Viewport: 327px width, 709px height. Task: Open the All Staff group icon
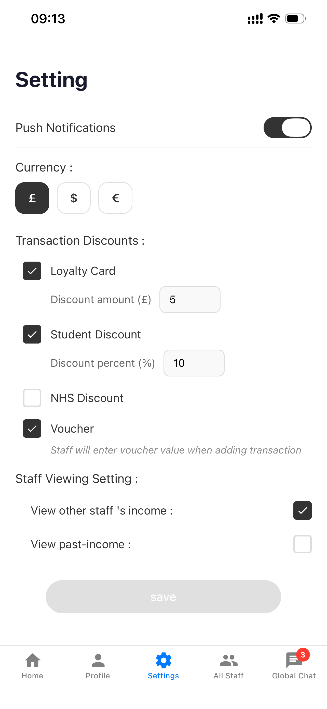coord(229,660)
